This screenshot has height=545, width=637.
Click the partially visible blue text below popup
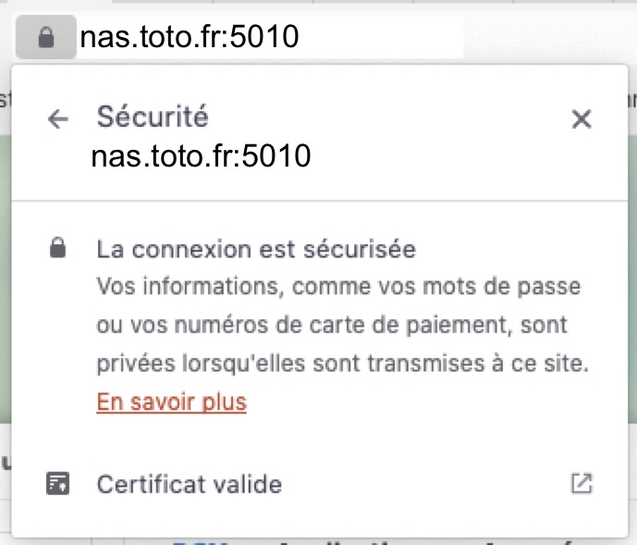200,542
